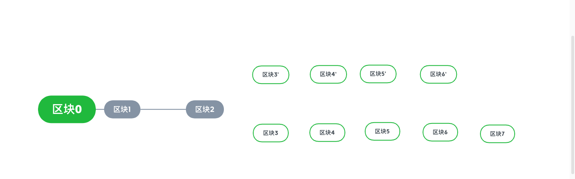Click empty canvas between 区块2 and 区块3
Image resolution: width=575 pixels, height=179 pixels.
point(238,121)
